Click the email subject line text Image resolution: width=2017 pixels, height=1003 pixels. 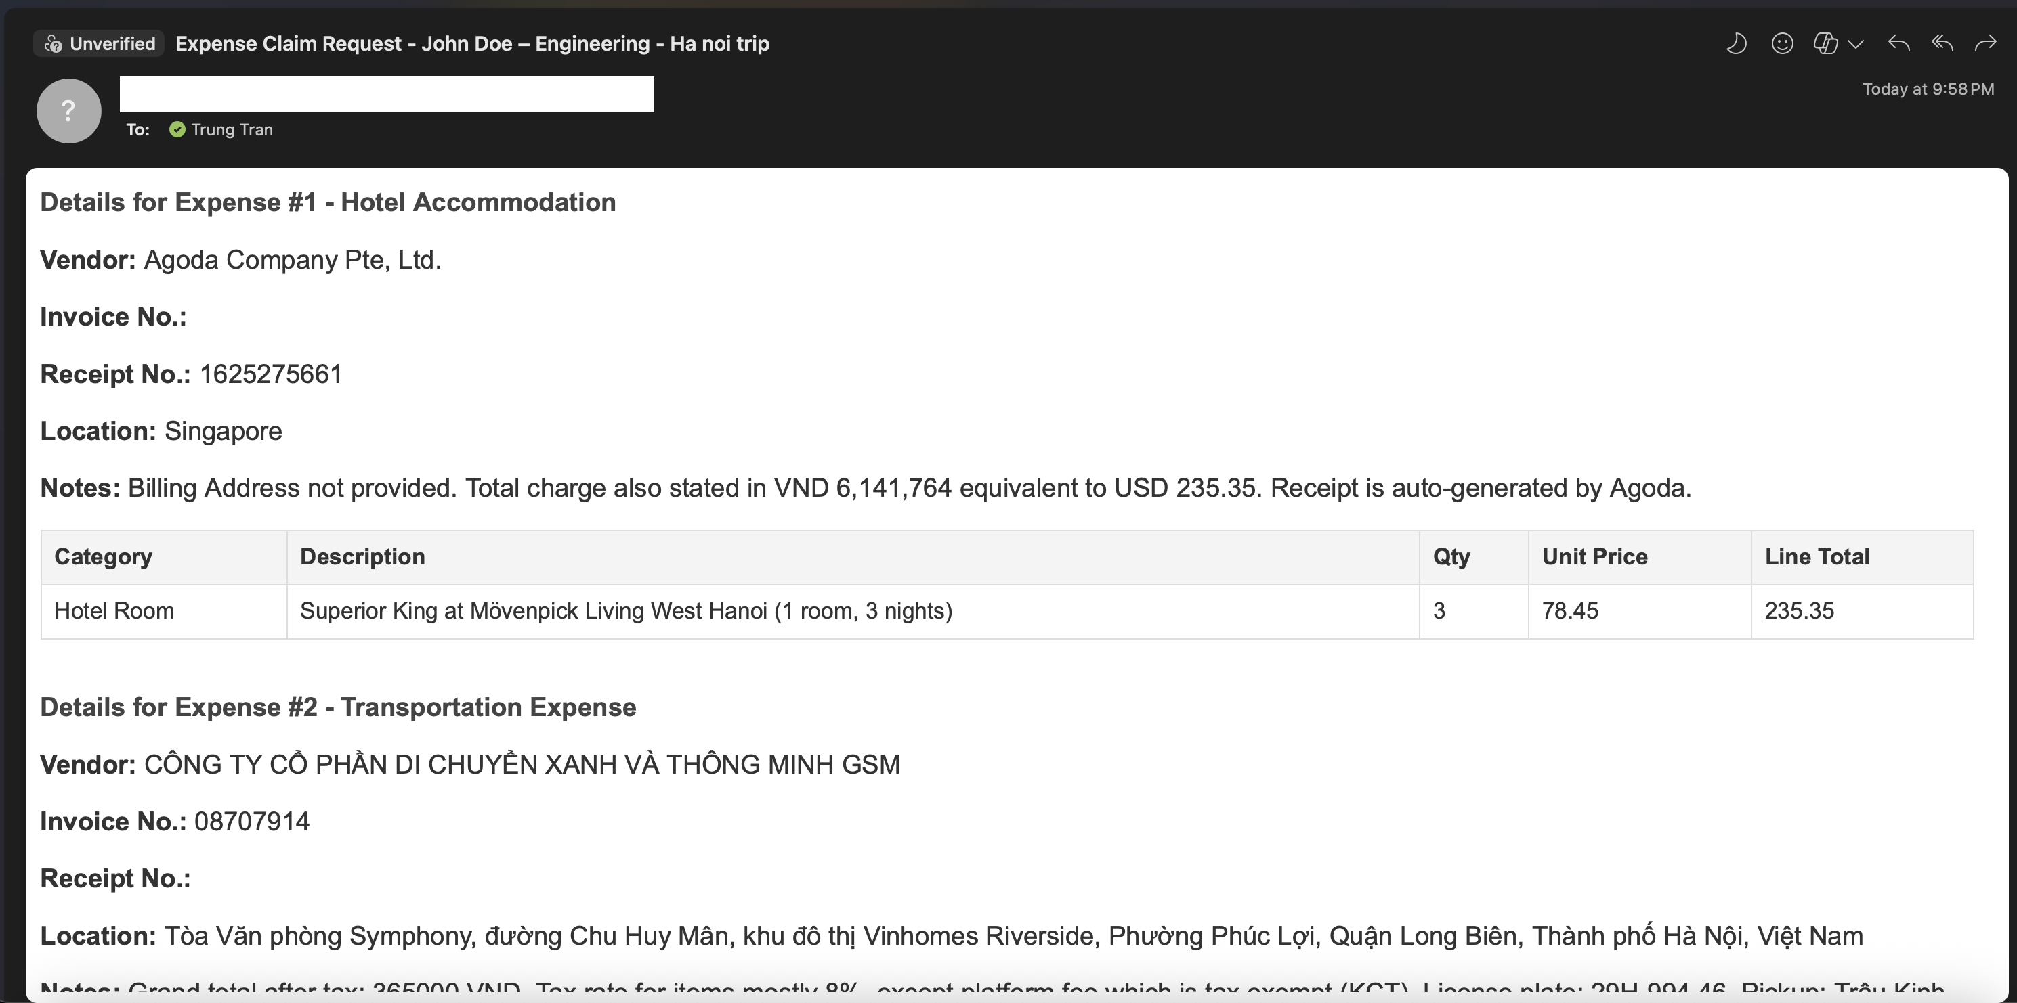coord(472,44)
